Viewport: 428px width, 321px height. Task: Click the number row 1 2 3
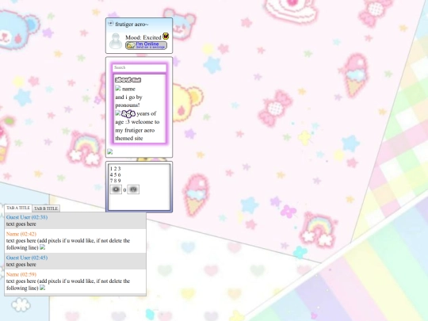pos(115,169)
